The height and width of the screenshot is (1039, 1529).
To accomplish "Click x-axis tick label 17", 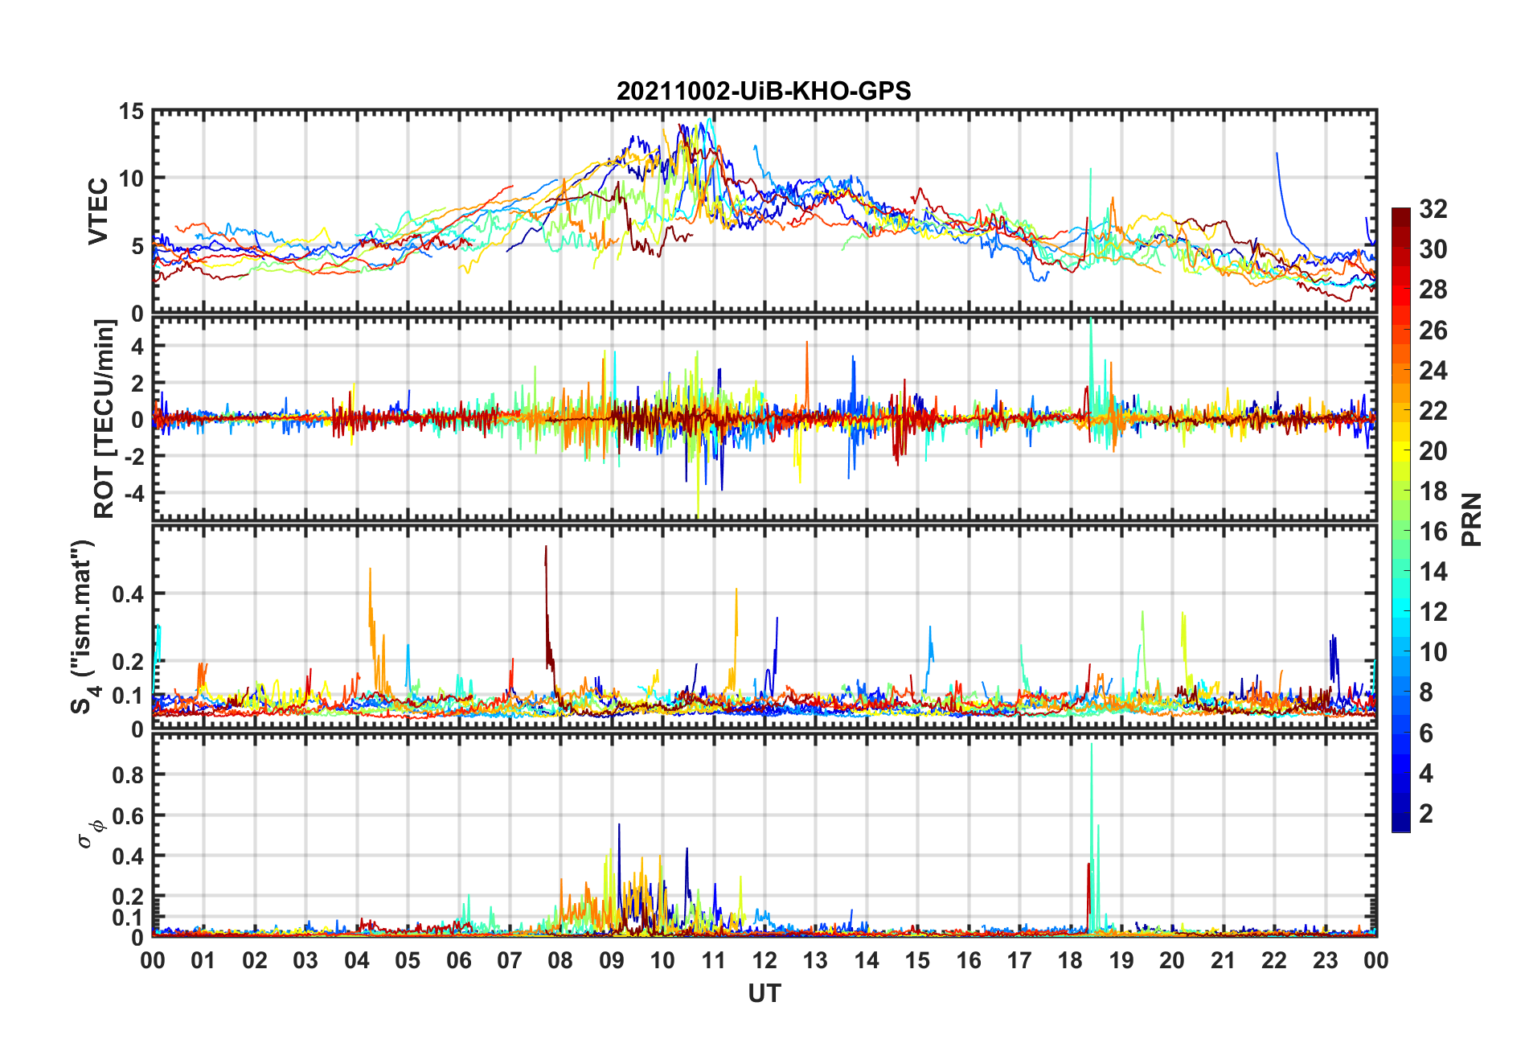I will pyautogui.click(x=1019, y=960).
